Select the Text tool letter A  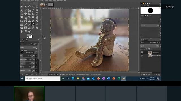[x=33, y=21]
